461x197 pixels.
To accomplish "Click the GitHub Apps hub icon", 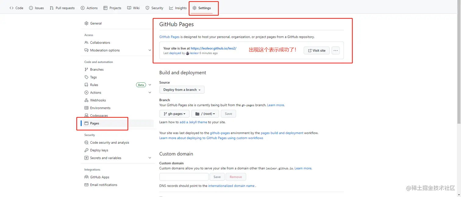I will (86, 177).
